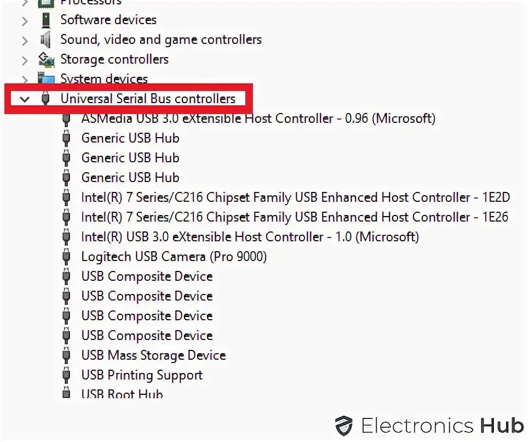Click the icon beside USB Mass Storage Device

point(66,355)
